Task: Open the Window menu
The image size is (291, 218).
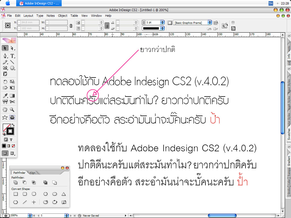Action: [x=97, y=16]
